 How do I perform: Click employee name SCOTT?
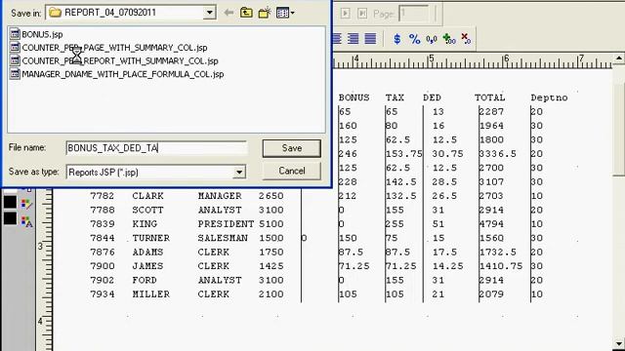pos(147,210)
